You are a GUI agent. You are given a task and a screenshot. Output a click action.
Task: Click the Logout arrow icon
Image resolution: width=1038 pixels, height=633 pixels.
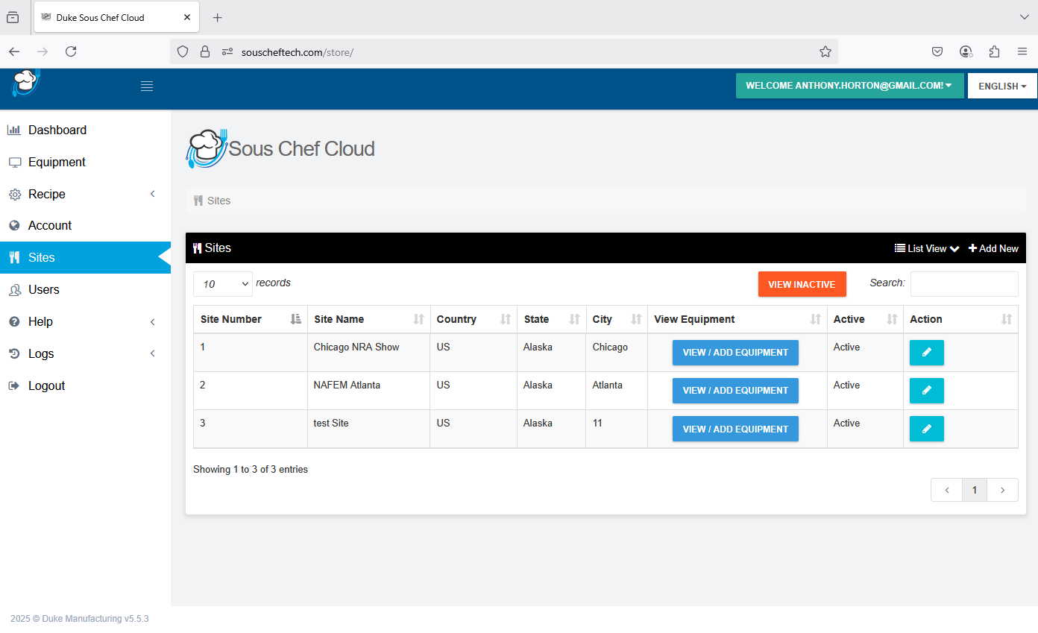tap(14, 385)
